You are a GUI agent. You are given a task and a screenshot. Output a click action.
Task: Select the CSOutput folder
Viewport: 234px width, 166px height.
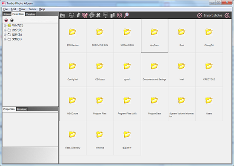100,70
